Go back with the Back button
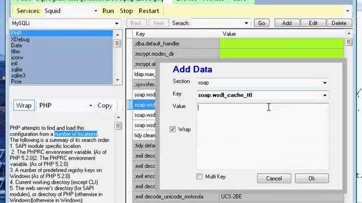This screenshot has width=362, height=203. coord(136,23)
